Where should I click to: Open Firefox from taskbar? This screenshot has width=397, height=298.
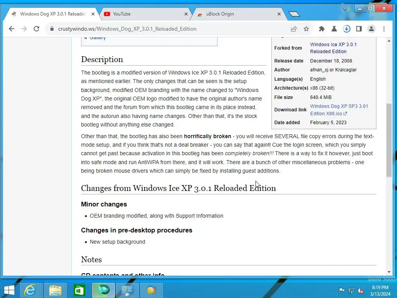[x=152, y=290]
